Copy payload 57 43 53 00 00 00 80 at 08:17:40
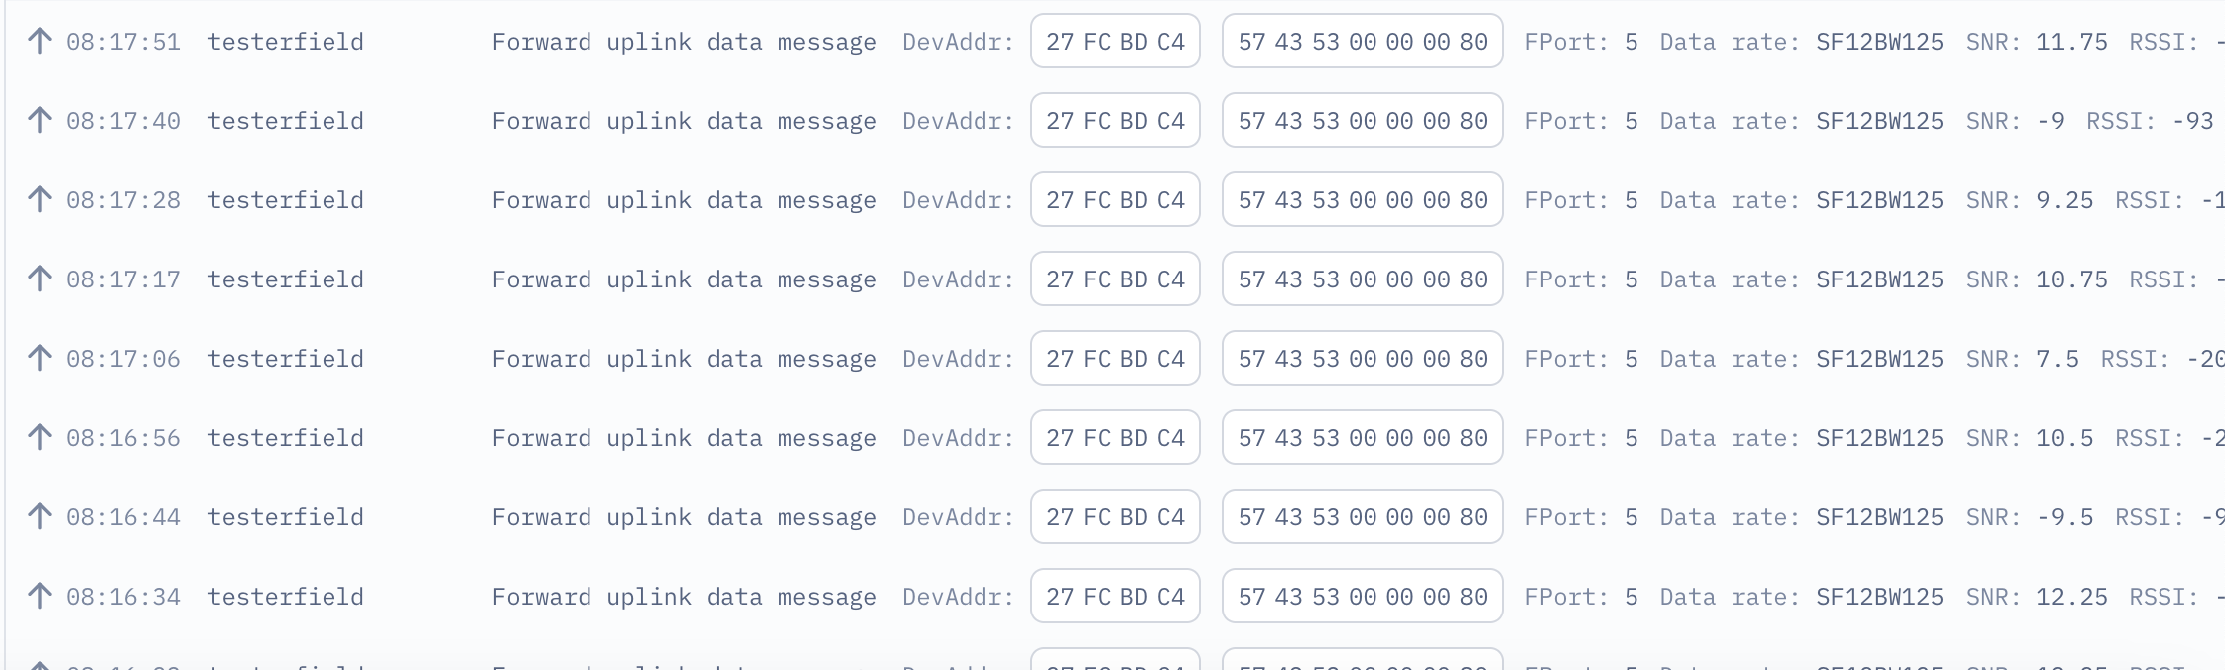The image size is (2225, 670). tap(1363, 120)
